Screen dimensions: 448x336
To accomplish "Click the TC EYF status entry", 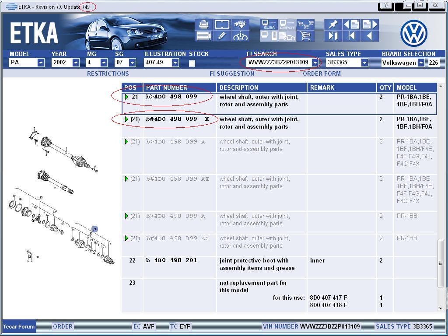I will pyautogui.click(x=180, y=326).
